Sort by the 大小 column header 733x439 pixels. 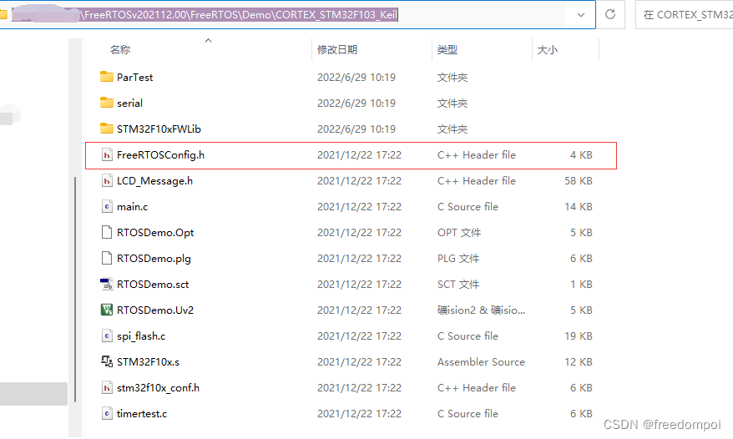(548, 49)
